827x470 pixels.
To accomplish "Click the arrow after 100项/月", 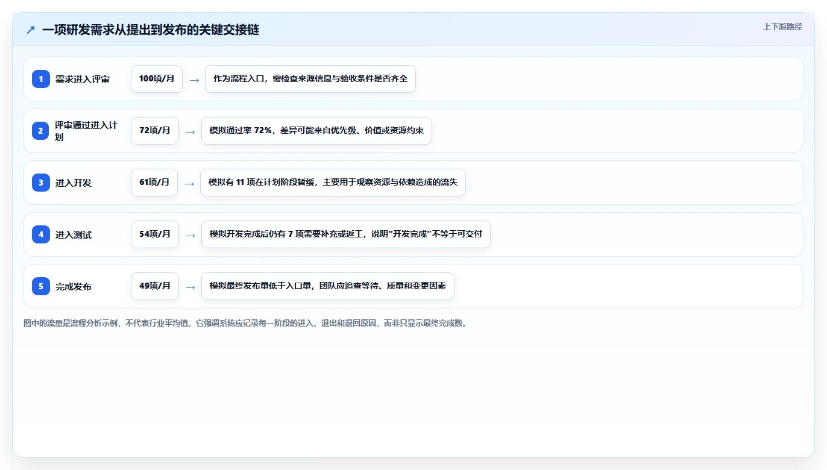I will coord(194,80).
